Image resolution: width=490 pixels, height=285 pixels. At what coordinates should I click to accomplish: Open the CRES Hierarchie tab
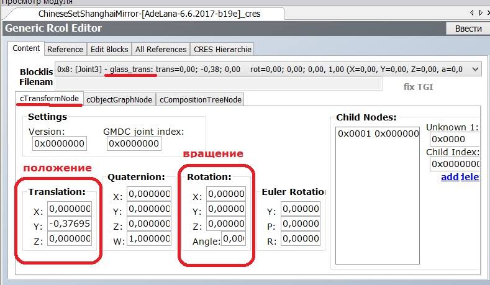(222, 49)
